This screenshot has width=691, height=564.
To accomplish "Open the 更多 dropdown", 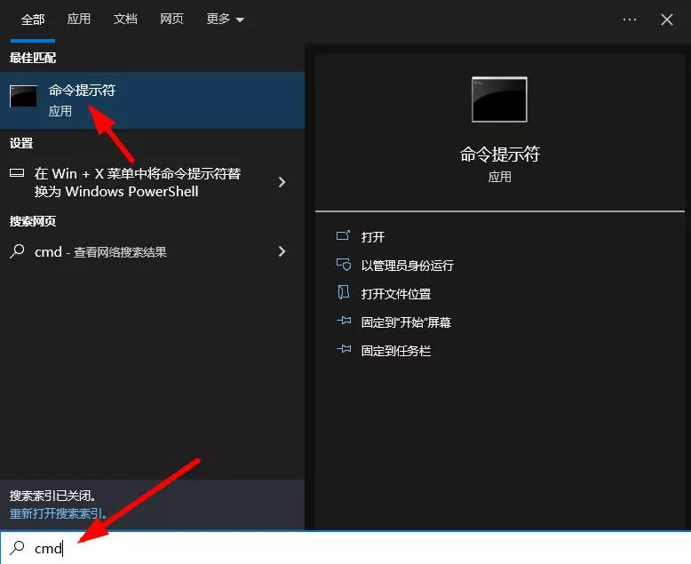I will [x=226, y=19].
